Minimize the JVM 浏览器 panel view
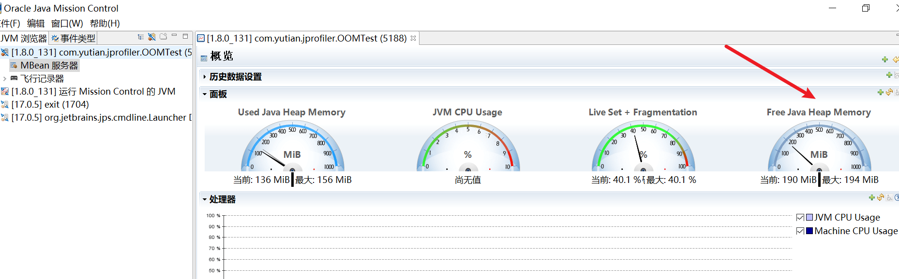This screenshot has width=899, height=279. (x=174, y=36)
